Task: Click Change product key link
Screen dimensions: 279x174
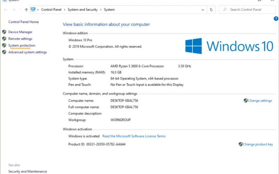Action: 258,144
